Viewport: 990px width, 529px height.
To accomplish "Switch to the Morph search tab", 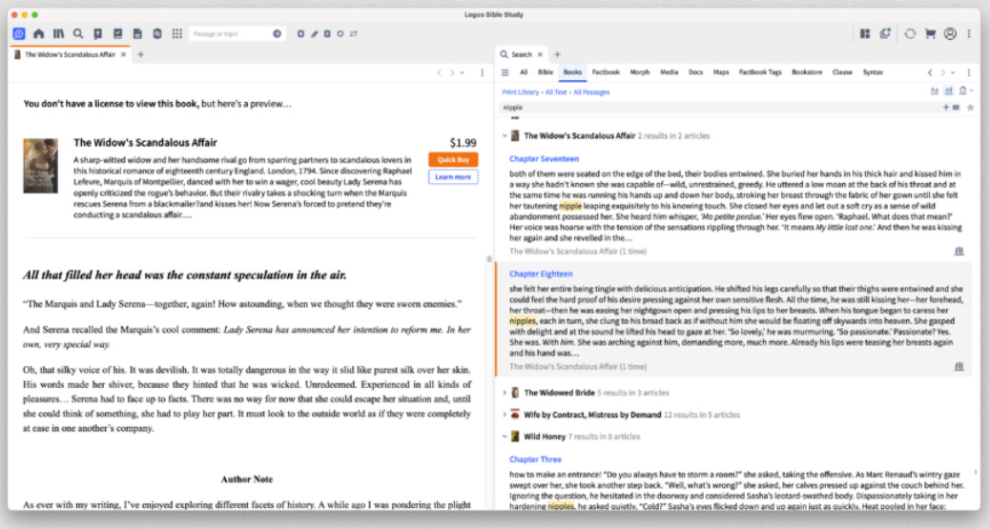I will pos(640,72).
